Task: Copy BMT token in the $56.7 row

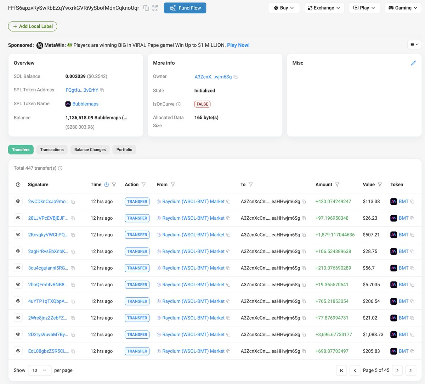Action: tap(412, 269)
